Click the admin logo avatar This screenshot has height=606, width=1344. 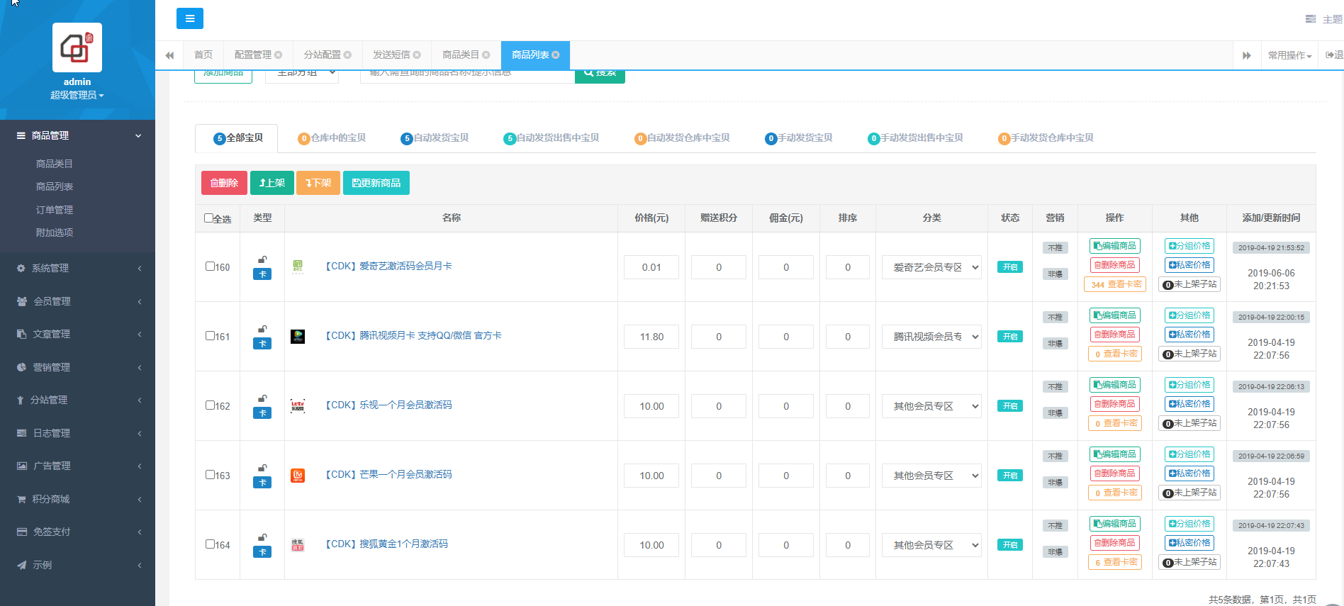click(x=77, y=47)
